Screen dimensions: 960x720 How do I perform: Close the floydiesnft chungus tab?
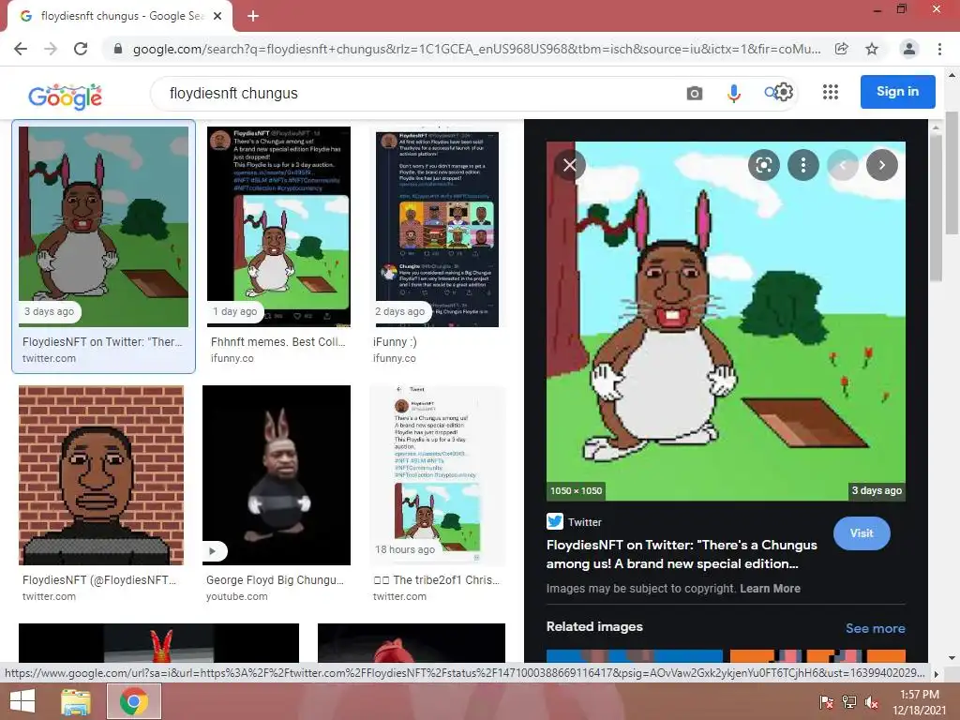pyautogui.click(x=217, y=16)
